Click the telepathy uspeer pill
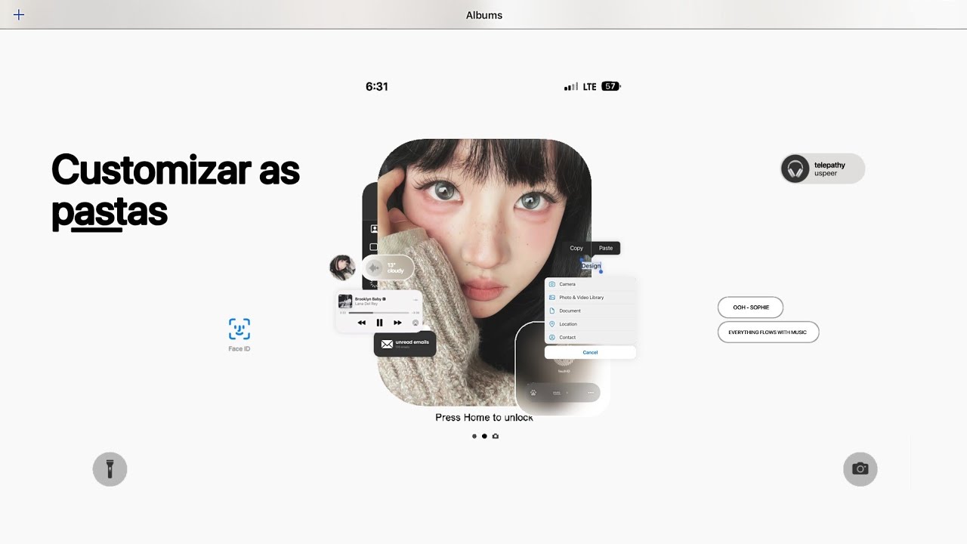 click(823, 168)
